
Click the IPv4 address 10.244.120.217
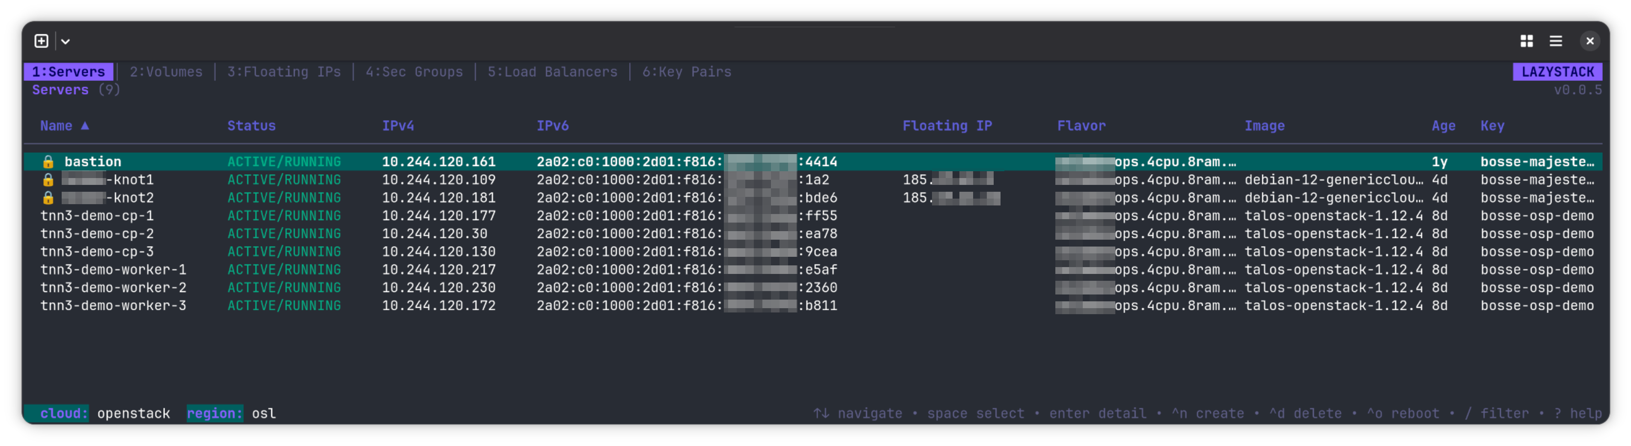pos(438,270)
